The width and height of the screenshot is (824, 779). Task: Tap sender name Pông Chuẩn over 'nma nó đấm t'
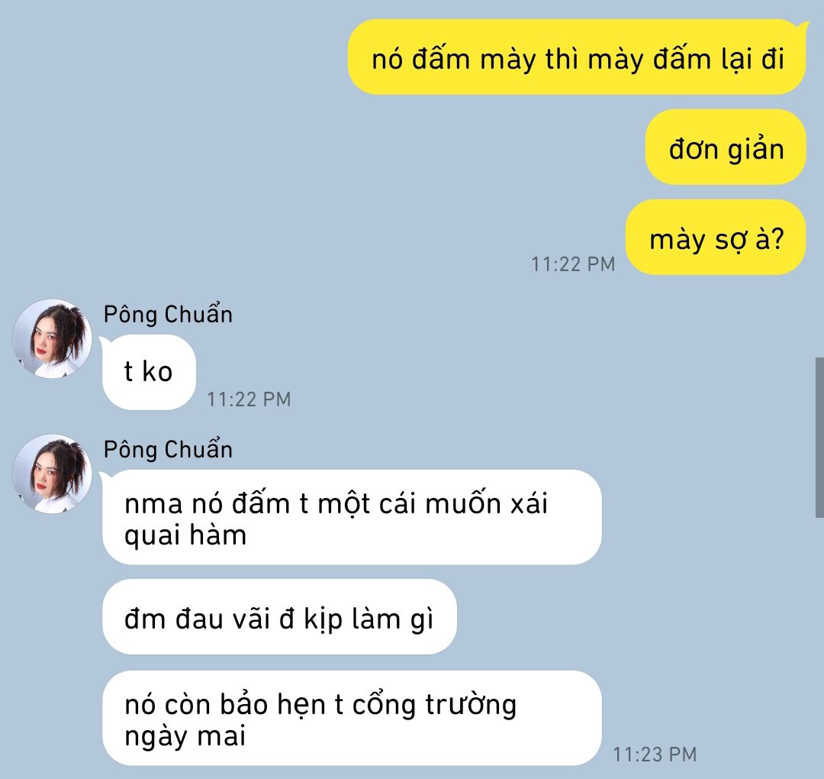point(168,449)
